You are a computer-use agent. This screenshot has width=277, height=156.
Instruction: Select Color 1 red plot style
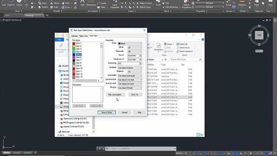tap(77, 43)
